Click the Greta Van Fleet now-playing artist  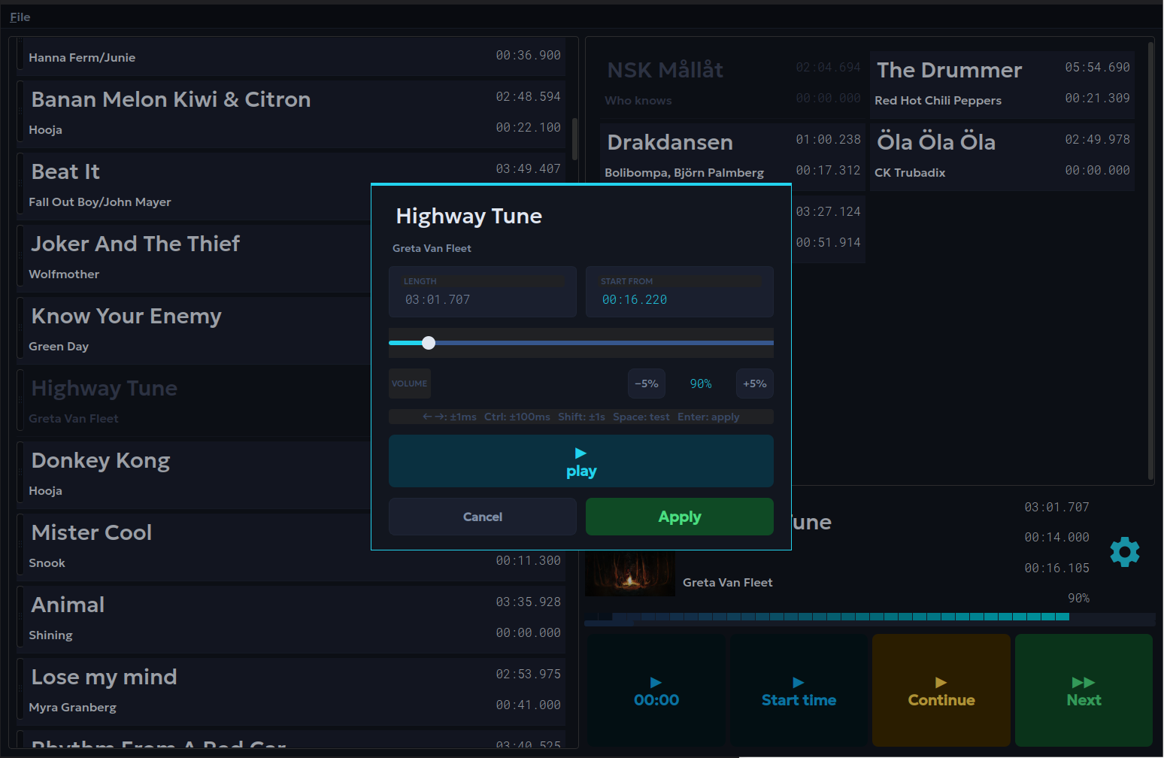click(x=727, y=582)
